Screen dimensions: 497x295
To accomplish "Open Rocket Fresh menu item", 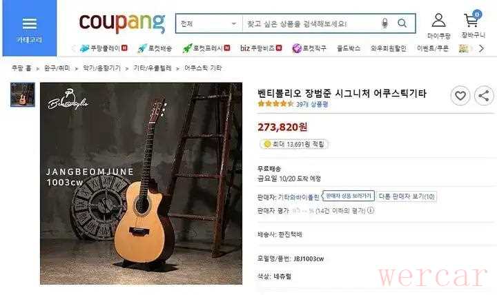I will [206, 48].
